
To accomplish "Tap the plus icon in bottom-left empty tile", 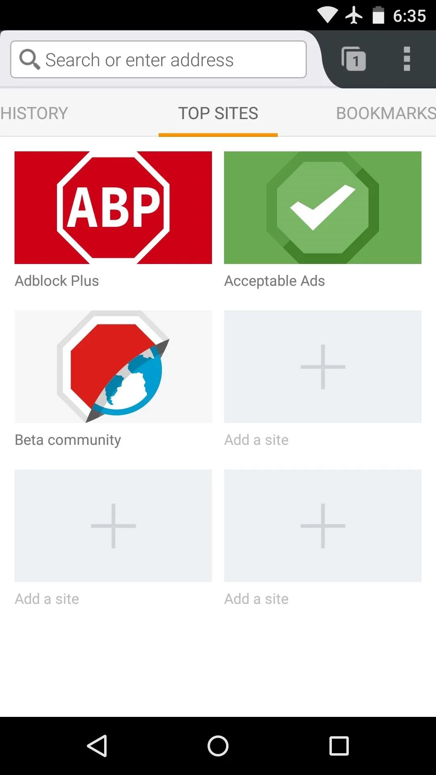I will tap(113, 526).
